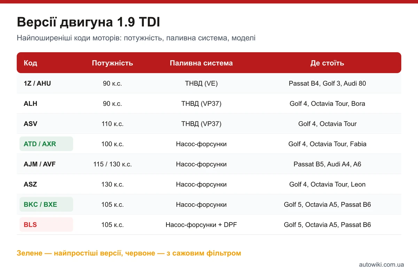Click the 'Паливна система' column header

point(201,63)
